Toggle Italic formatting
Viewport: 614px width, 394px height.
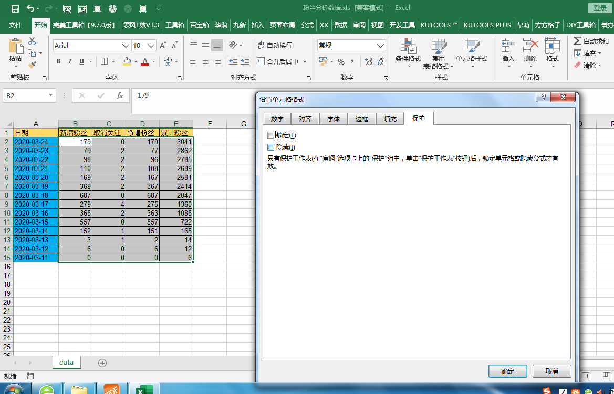point(70,61)
